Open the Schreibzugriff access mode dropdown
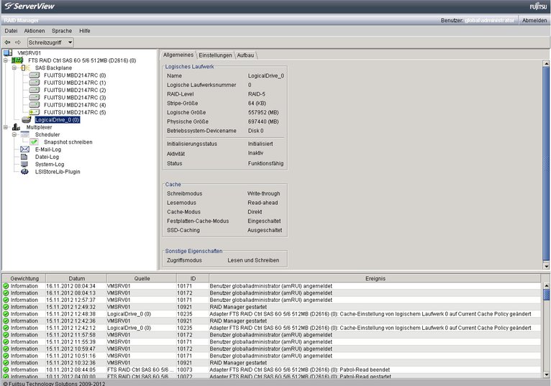The height and width of the screenshot is (386, 551). coord(50,42)
